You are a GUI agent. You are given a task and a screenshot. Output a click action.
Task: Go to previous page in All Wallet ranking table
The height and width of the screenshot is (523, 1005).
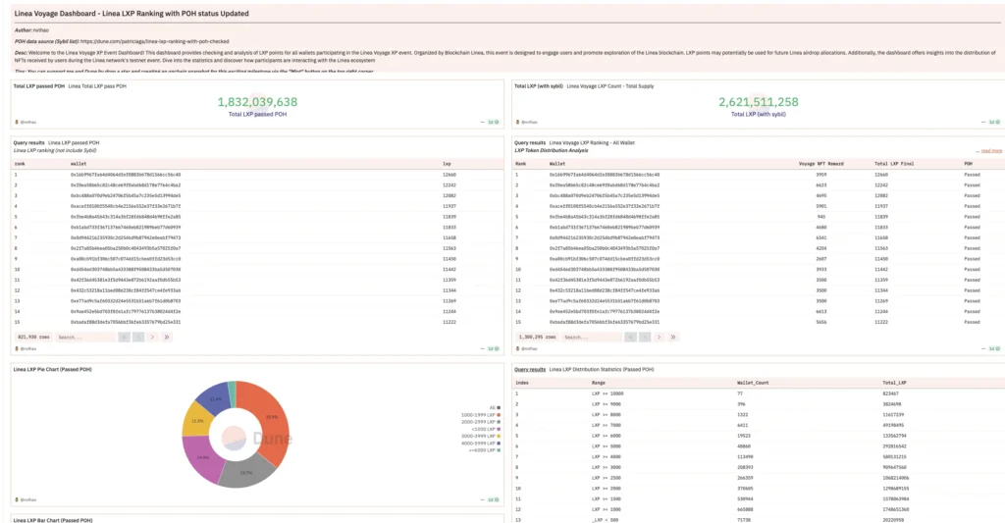[645, 338]
